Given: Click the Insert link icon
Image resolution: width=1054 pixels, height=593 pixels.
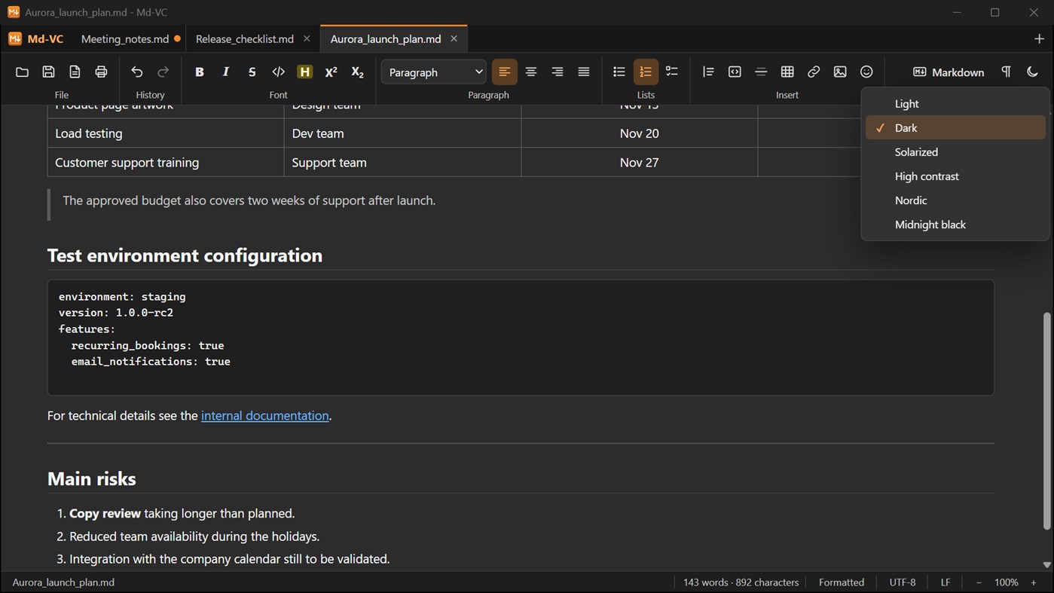Looking at the screenshot, I should tap(814, 72).
